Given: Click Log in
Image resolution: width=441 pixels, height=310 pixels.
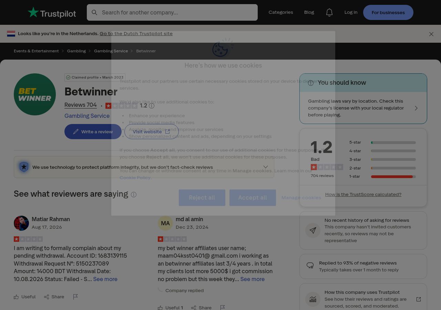Looking at the screenshot, I should 351,12.
